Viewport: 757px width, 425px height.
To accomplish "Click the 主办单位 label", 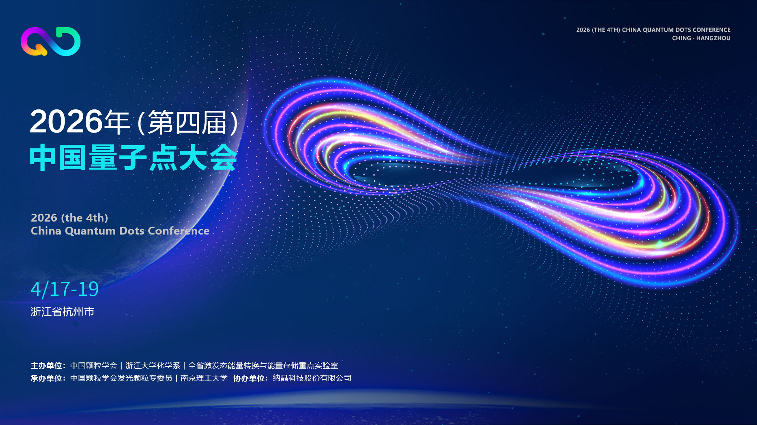I will [47, 366].
